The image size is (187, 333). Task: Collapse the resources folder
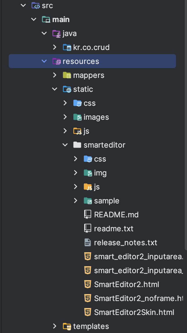[44, 61]
